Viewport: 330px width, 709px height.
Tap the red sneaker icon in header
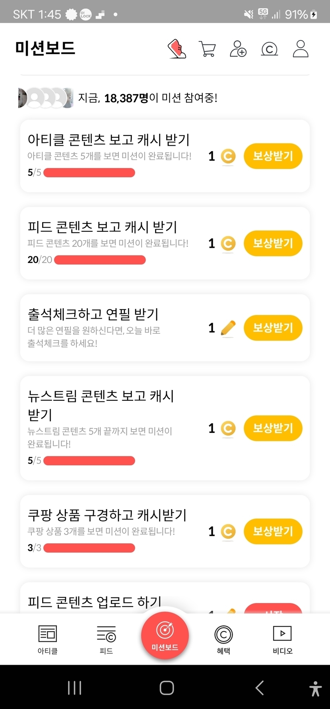pos(177,49)
